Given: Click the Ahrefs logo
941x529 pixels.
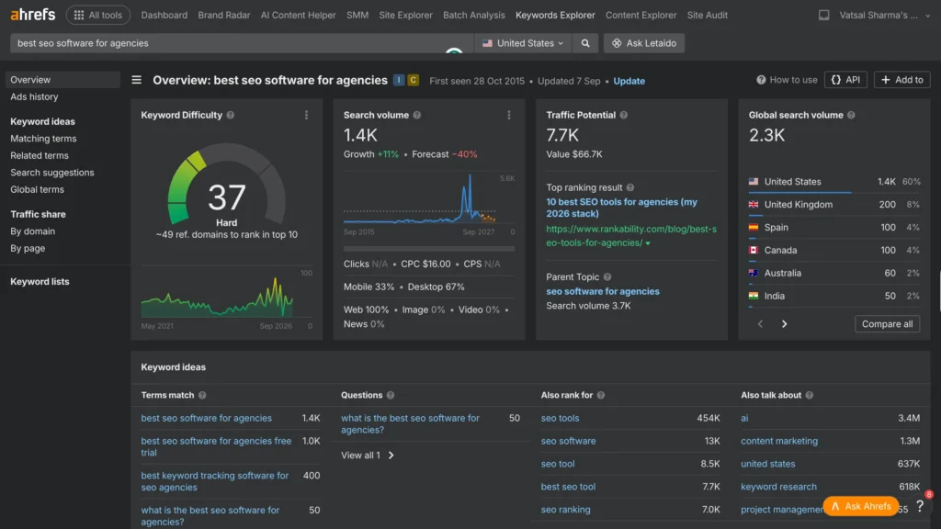Looking at the screenshot, I should click(x=33, y=15).
